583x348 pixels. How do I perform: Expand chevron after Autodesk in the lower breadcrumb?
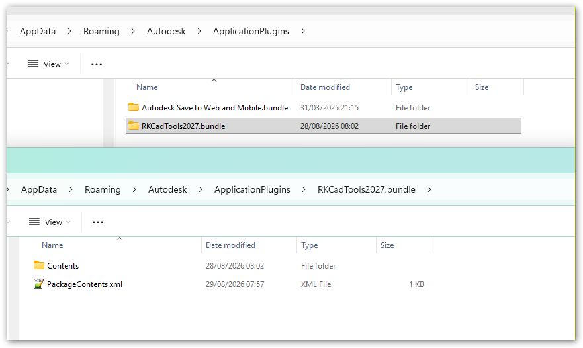(x=201, y=190)
